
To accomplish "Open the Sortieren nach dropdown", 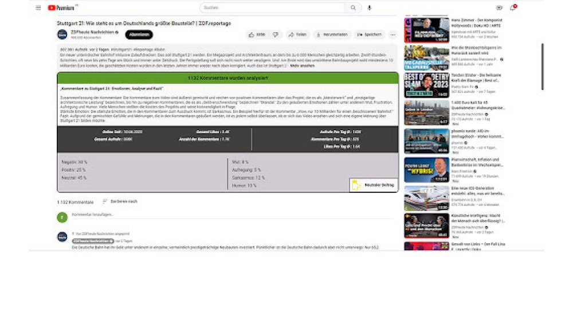I will pos(120,201).
